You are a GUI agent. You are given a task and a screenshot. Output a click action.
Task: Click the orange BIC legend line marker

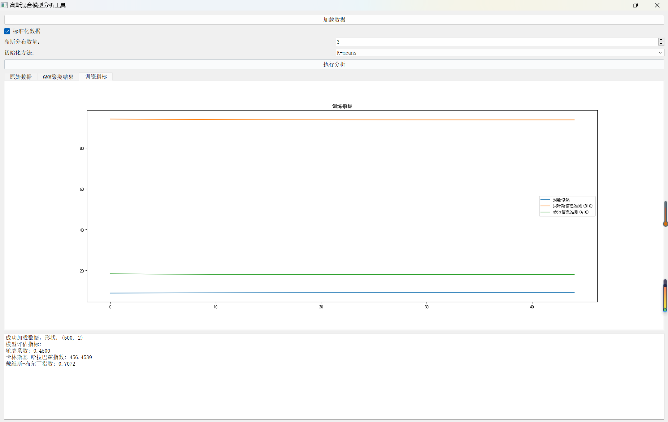pyautogui.click(x=545, y=206)
